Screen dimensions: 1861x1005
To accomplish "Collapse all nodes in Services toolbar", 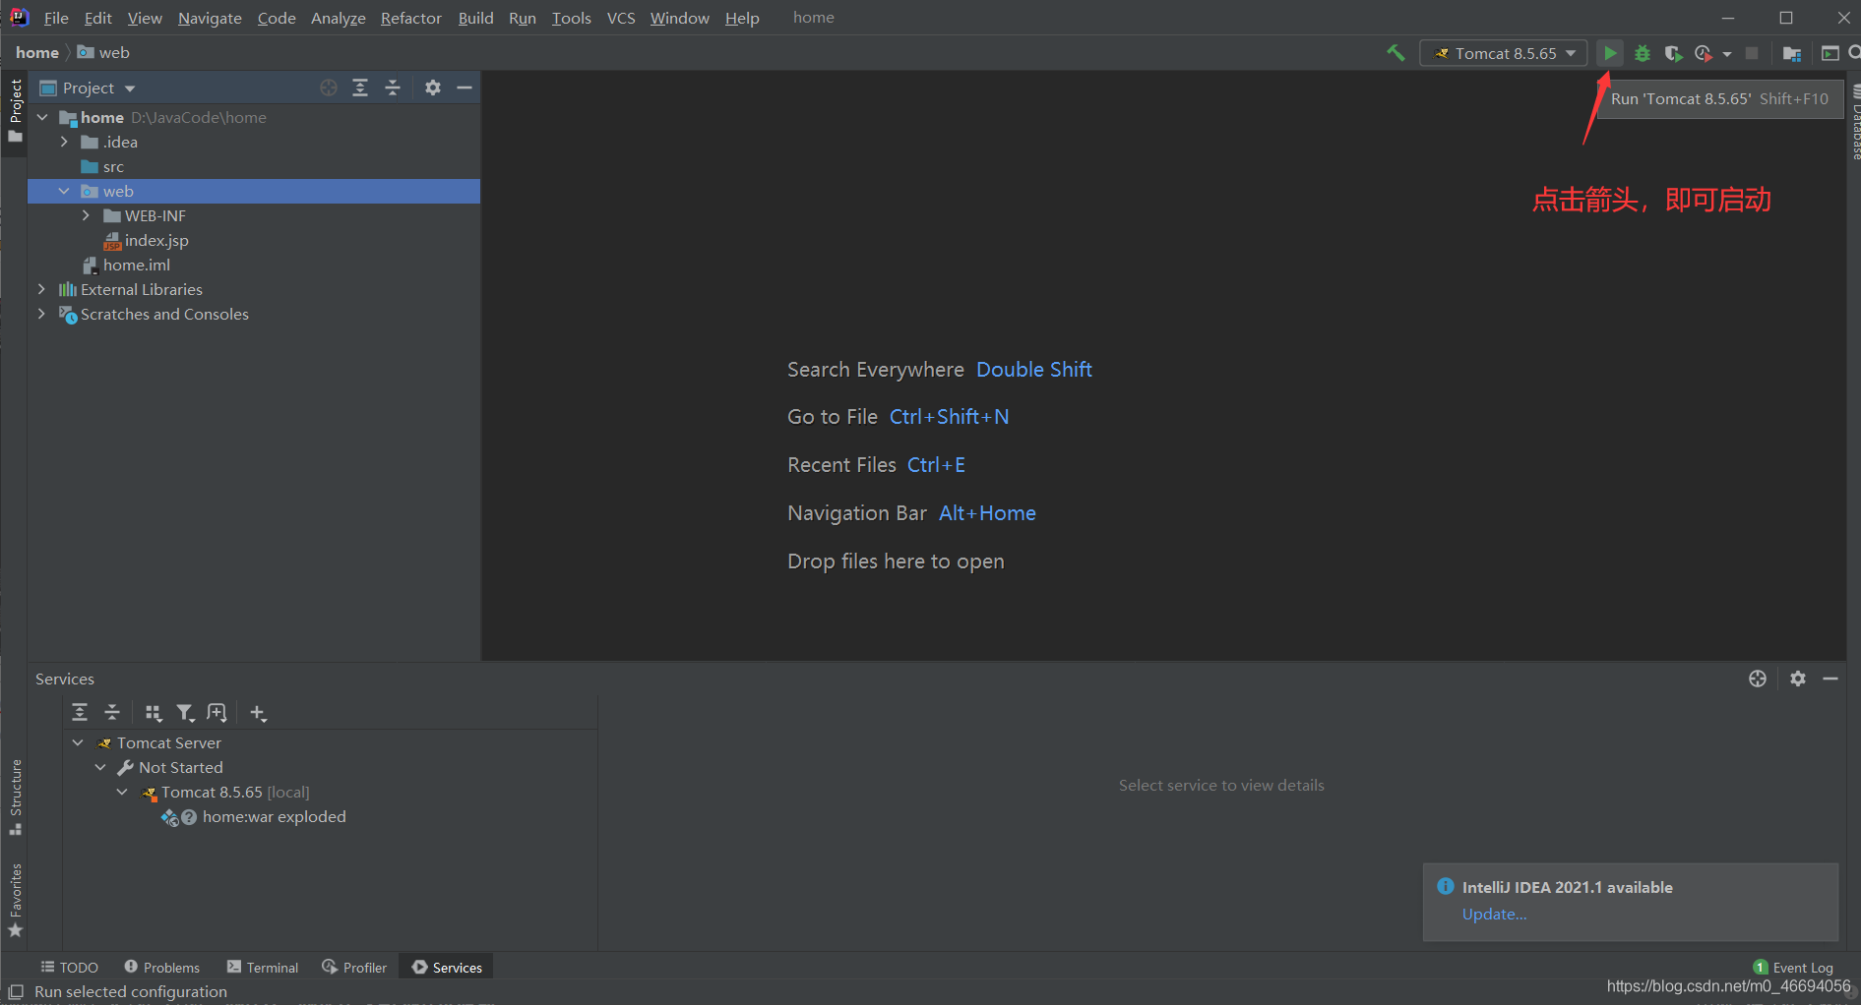I will (112, 712).
